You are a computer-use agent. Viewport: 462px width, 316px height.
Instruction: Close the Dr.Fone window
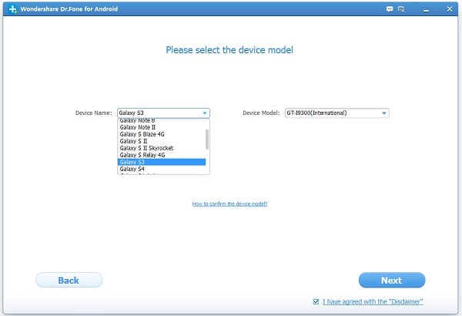[x=450, y=9]
